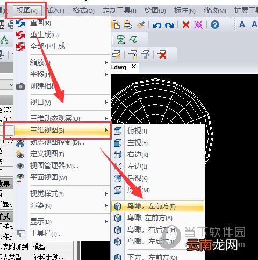The image size is (258, 260).
Task: Expand the 平移(P) pan submenu arrow
Action: pyautogui.click(x=106, y=74)
